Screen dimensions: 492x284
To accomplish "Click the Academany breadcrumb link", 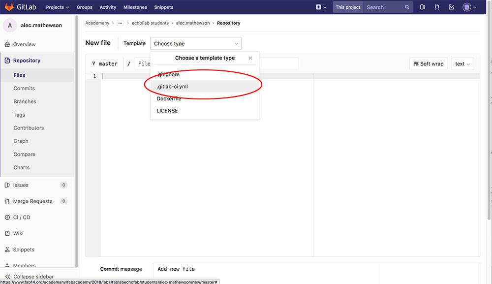I will (97, 23).
